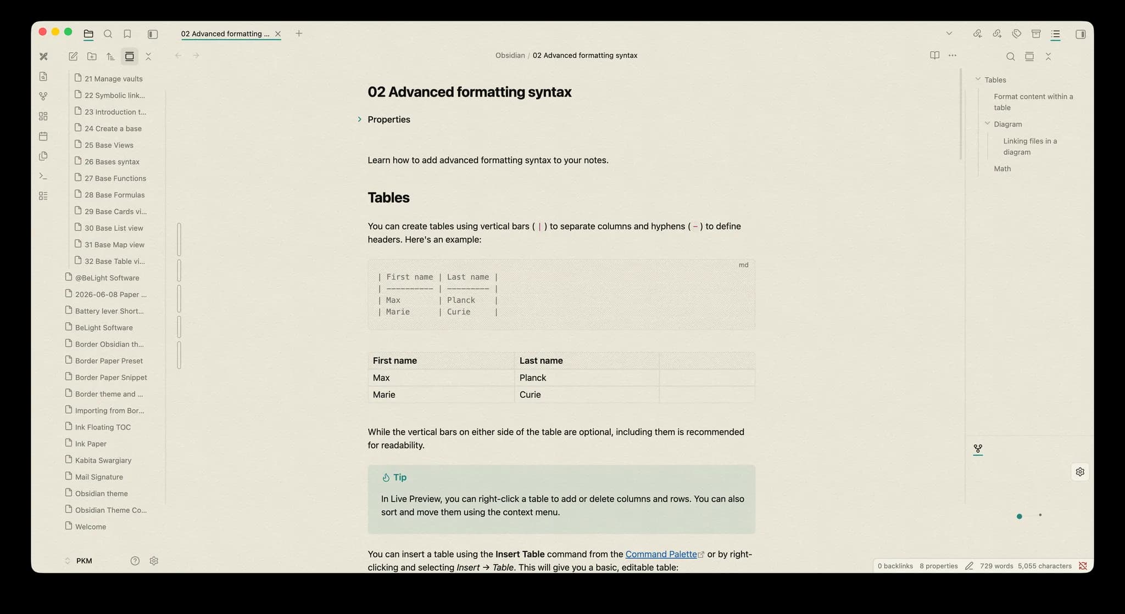
Task: Click the Planck cell in rendered table
Action: (587, 378)
